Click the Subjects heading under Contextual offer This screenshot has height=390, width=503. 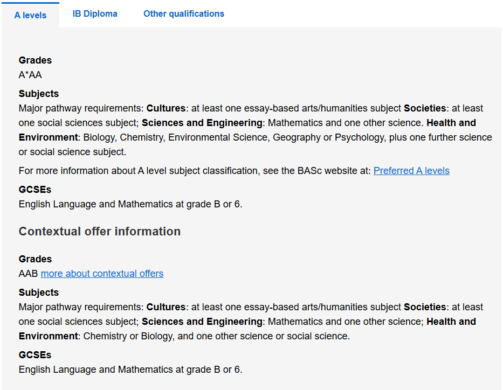pos(38,292)
